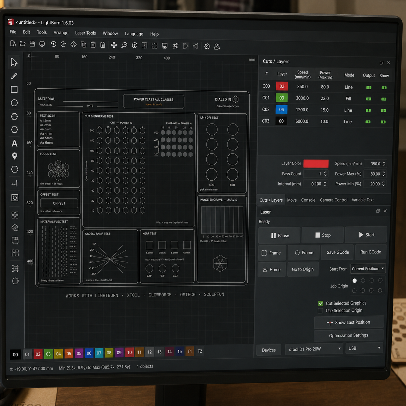Image resolution: width=406 pixels, height=406 pixels.
Task: Select the arrow Select tool
Action: point(14,62)
